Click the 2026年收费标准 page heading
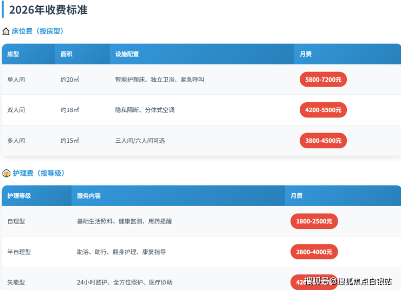The image size is (401, 290). [x=48, y=9]
